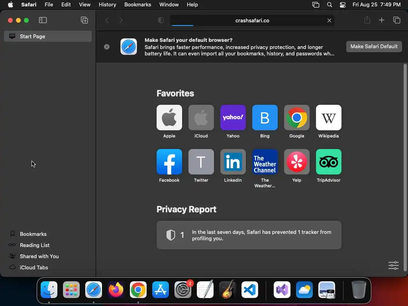Click the start page vertical scrollbar
The width and height of the screenshot is (408, 306).
pos(405,167)
